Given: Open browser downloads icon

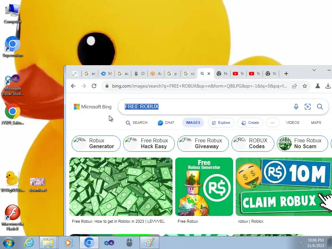Looking at the screenshot, I should [328, 86].
